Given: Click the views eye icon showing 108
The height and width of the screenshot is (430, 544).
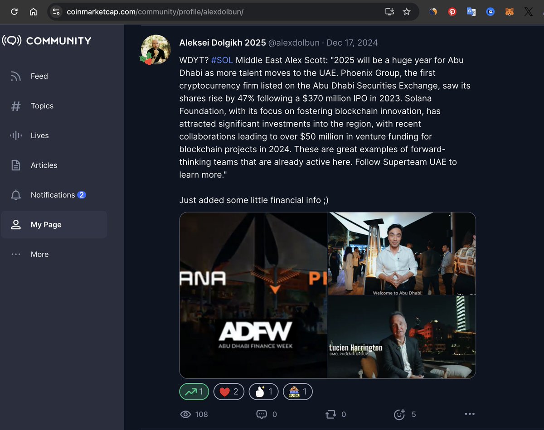Looking at the screenshot, I should click(x=185, y=414).
